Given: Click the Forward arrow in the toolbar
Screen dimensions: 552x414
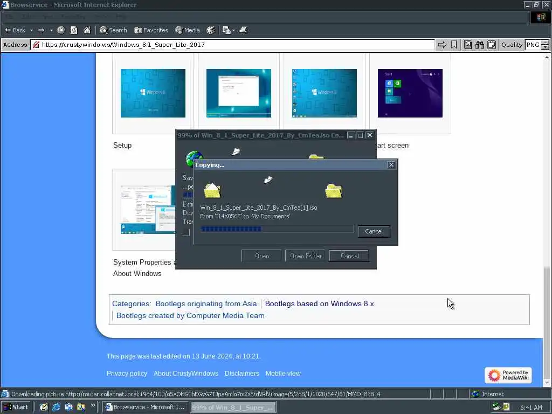Looking at the screenshot, I should [x=41, y=30].
